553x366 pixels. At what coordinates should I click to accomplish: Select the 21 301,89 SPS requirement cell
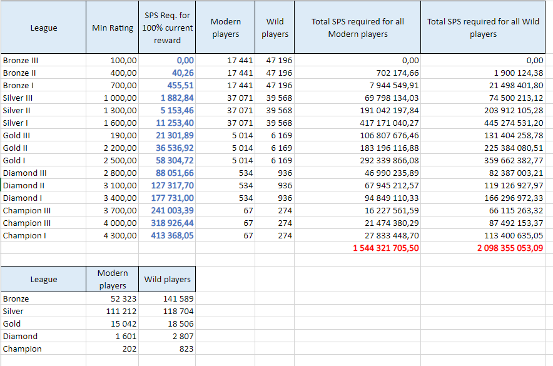167,135
